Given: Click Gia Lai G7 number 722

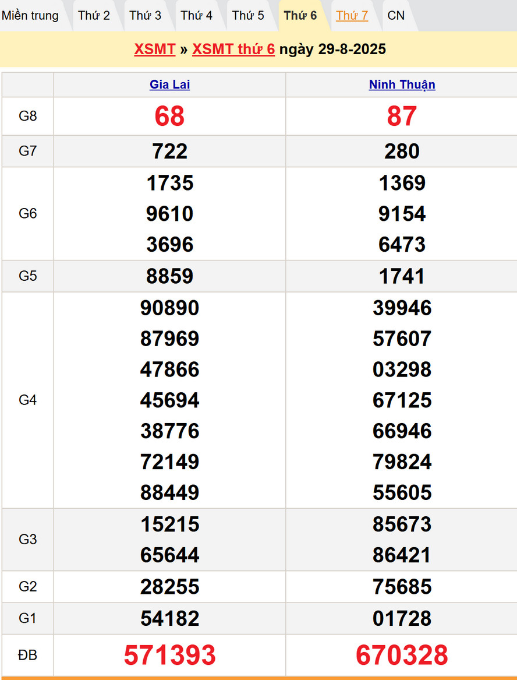Looking at the screenshot, I should pos(169,151).
